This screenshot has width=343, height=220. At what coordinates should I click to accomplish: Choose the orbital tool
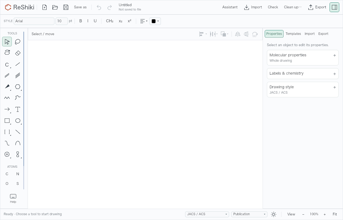(18, 154)
